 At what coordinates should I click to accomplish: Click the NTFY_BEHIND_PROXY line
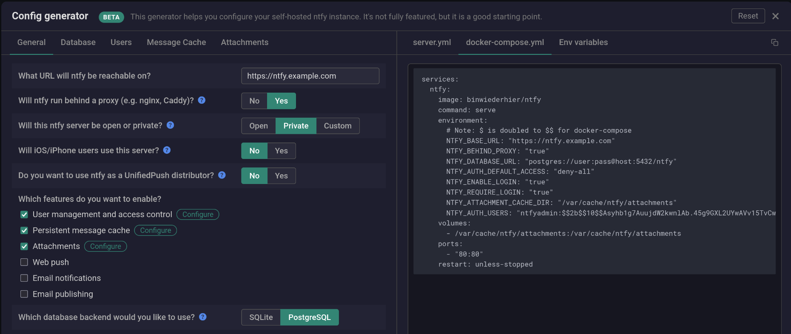tap(498, 151)
